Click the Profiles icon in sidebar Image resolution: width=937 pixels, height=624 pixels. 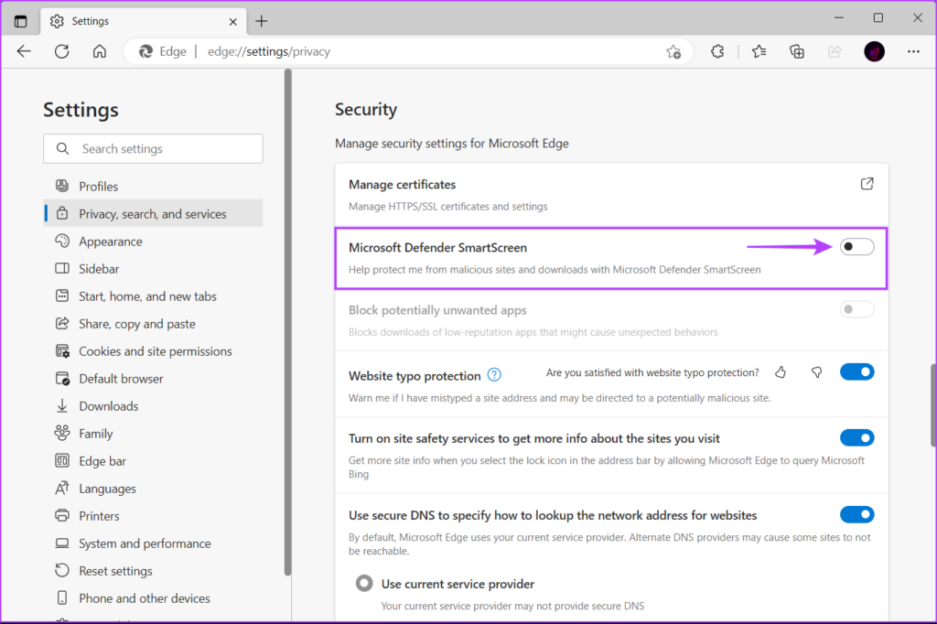click(x=62, y=186)
